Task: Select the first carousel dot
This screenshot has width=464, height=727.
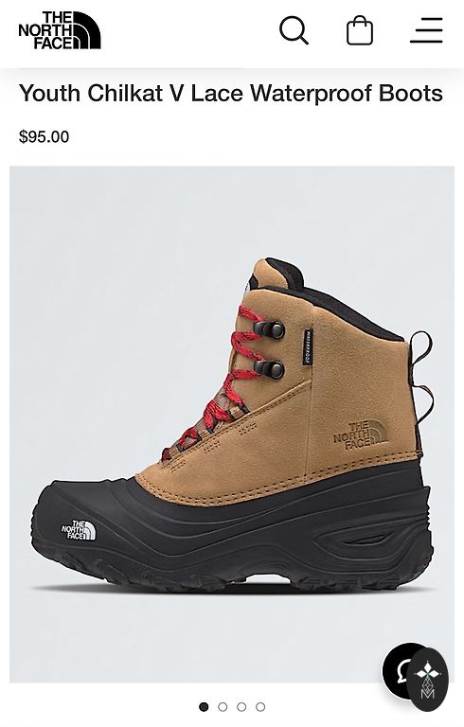Action: click(x=204, y=706)
